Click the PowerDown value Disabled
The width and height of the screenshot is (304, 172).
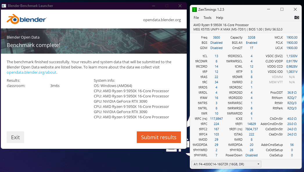[x=251, y=155]
